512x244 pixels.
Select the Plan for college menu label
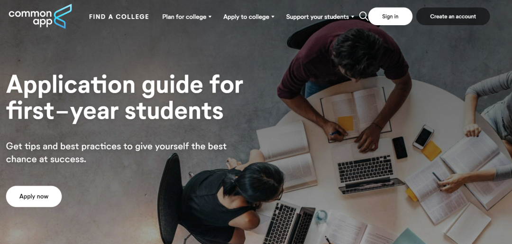[184, 17]
